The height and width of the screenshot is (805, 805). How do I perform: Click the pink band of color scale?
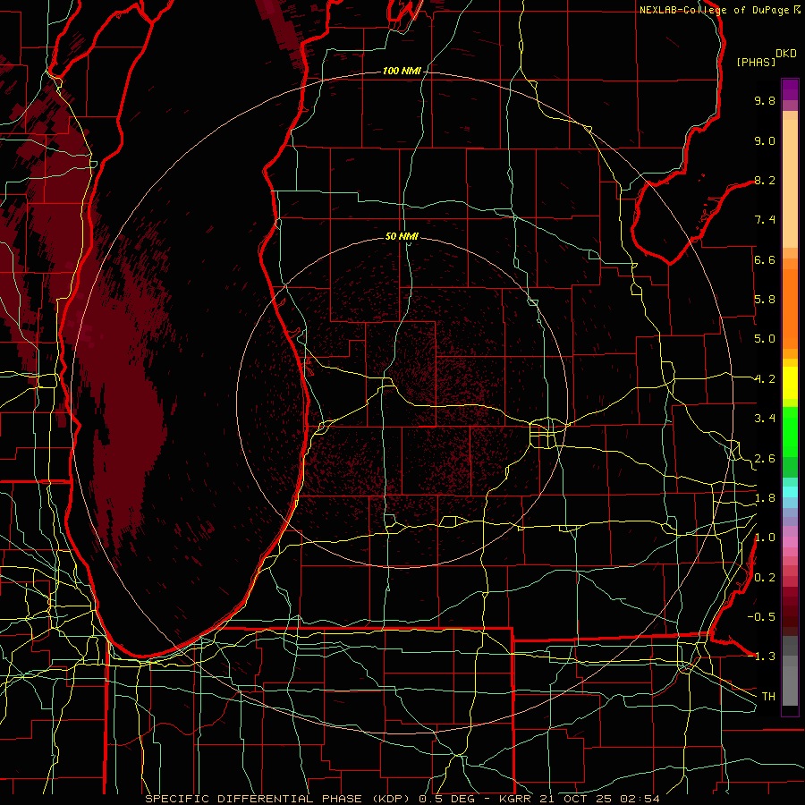(x=790, y=542)
